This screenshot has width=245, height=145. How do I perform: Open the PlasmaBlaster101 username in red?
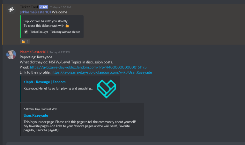click(34, 52)
